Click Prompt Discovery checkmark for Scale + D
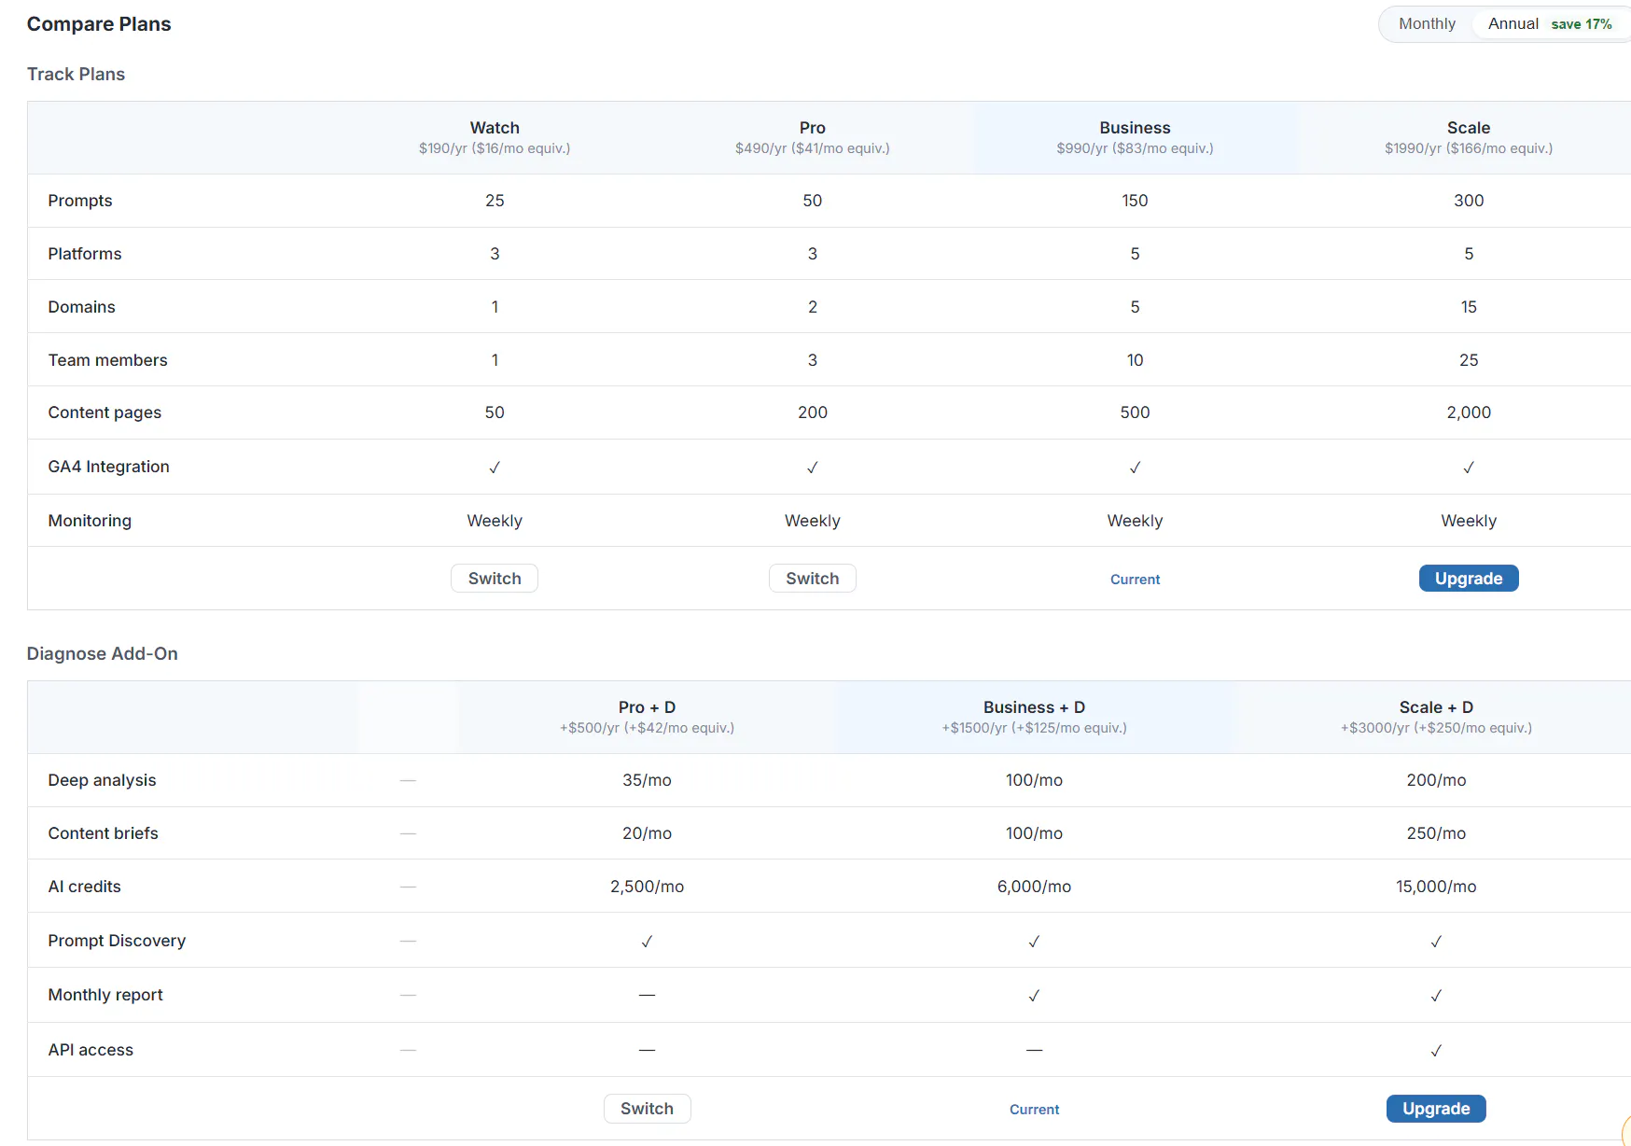 1436,942
